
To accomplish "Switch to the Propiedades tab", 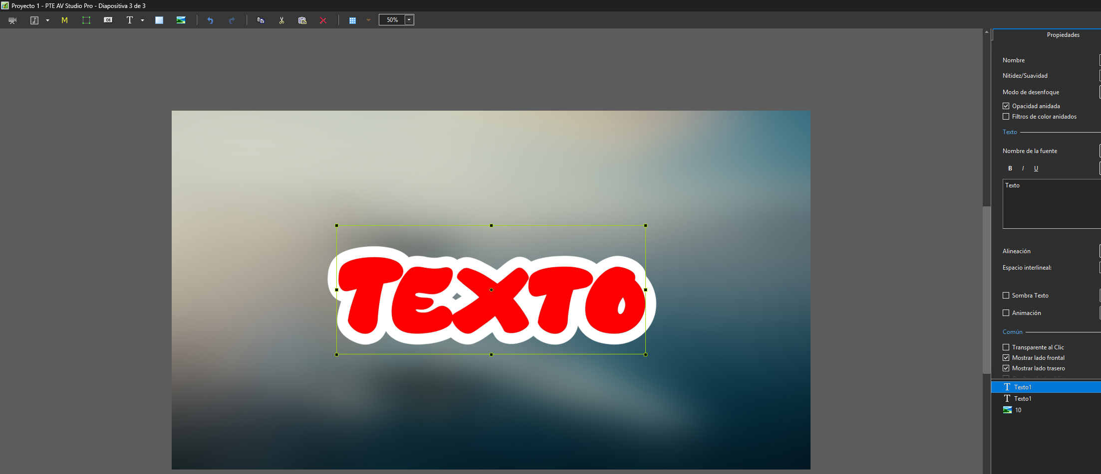I will [1063, 35].
